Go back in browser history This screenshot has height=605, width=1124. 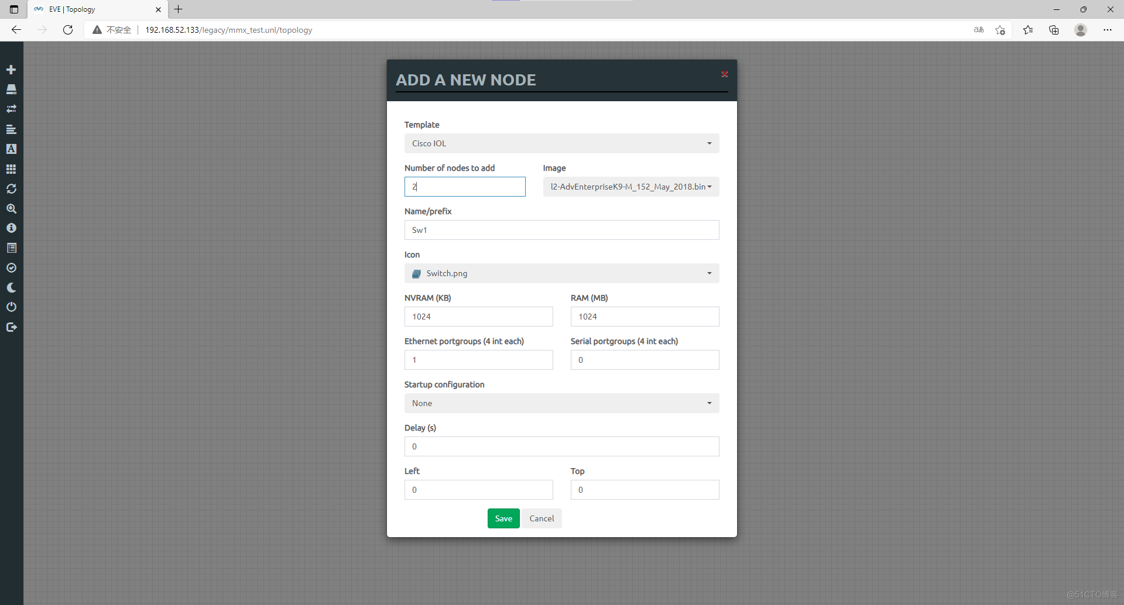point(16,30)
